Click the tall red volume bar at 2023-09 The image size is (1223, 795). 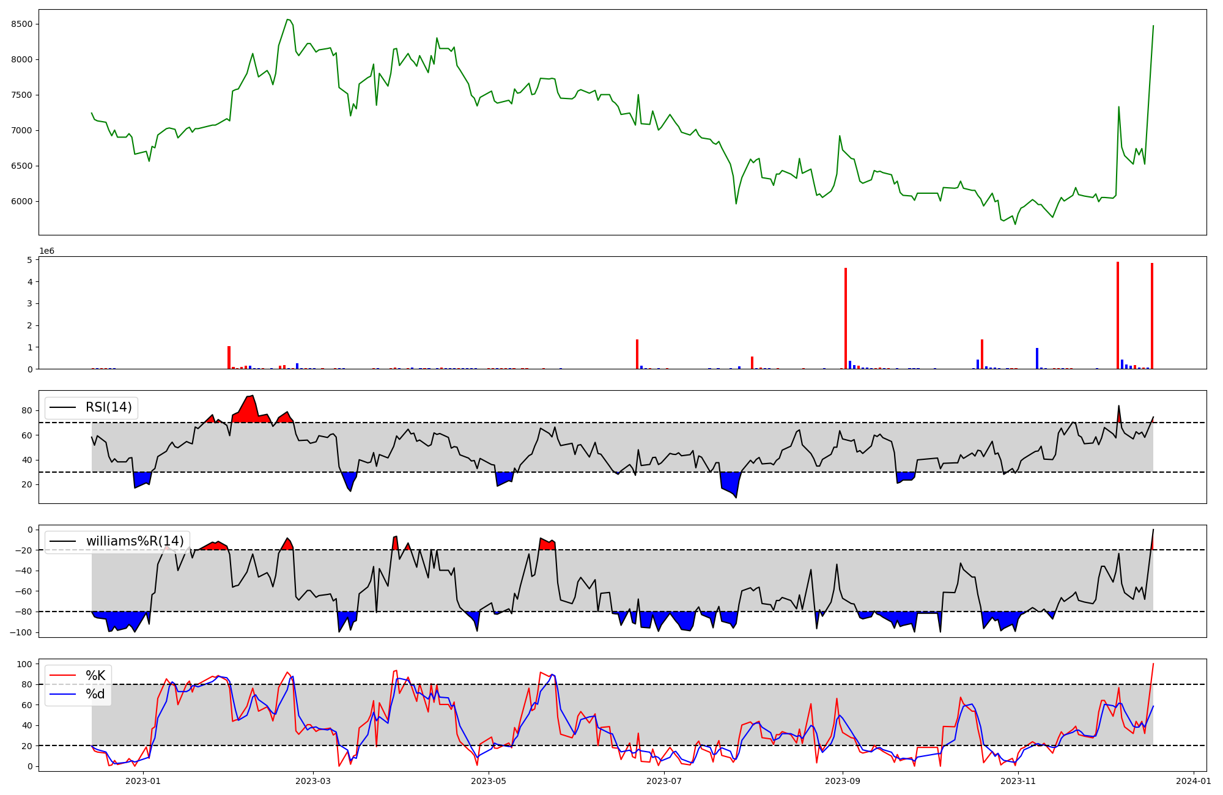point(846,318)
